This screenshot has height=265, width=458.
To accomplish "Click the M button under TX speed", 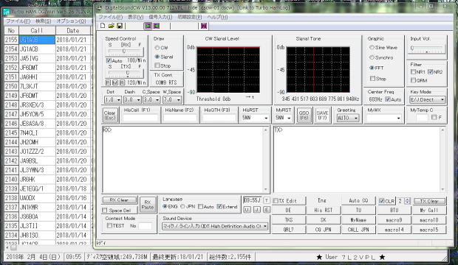I will pos(115,82).
